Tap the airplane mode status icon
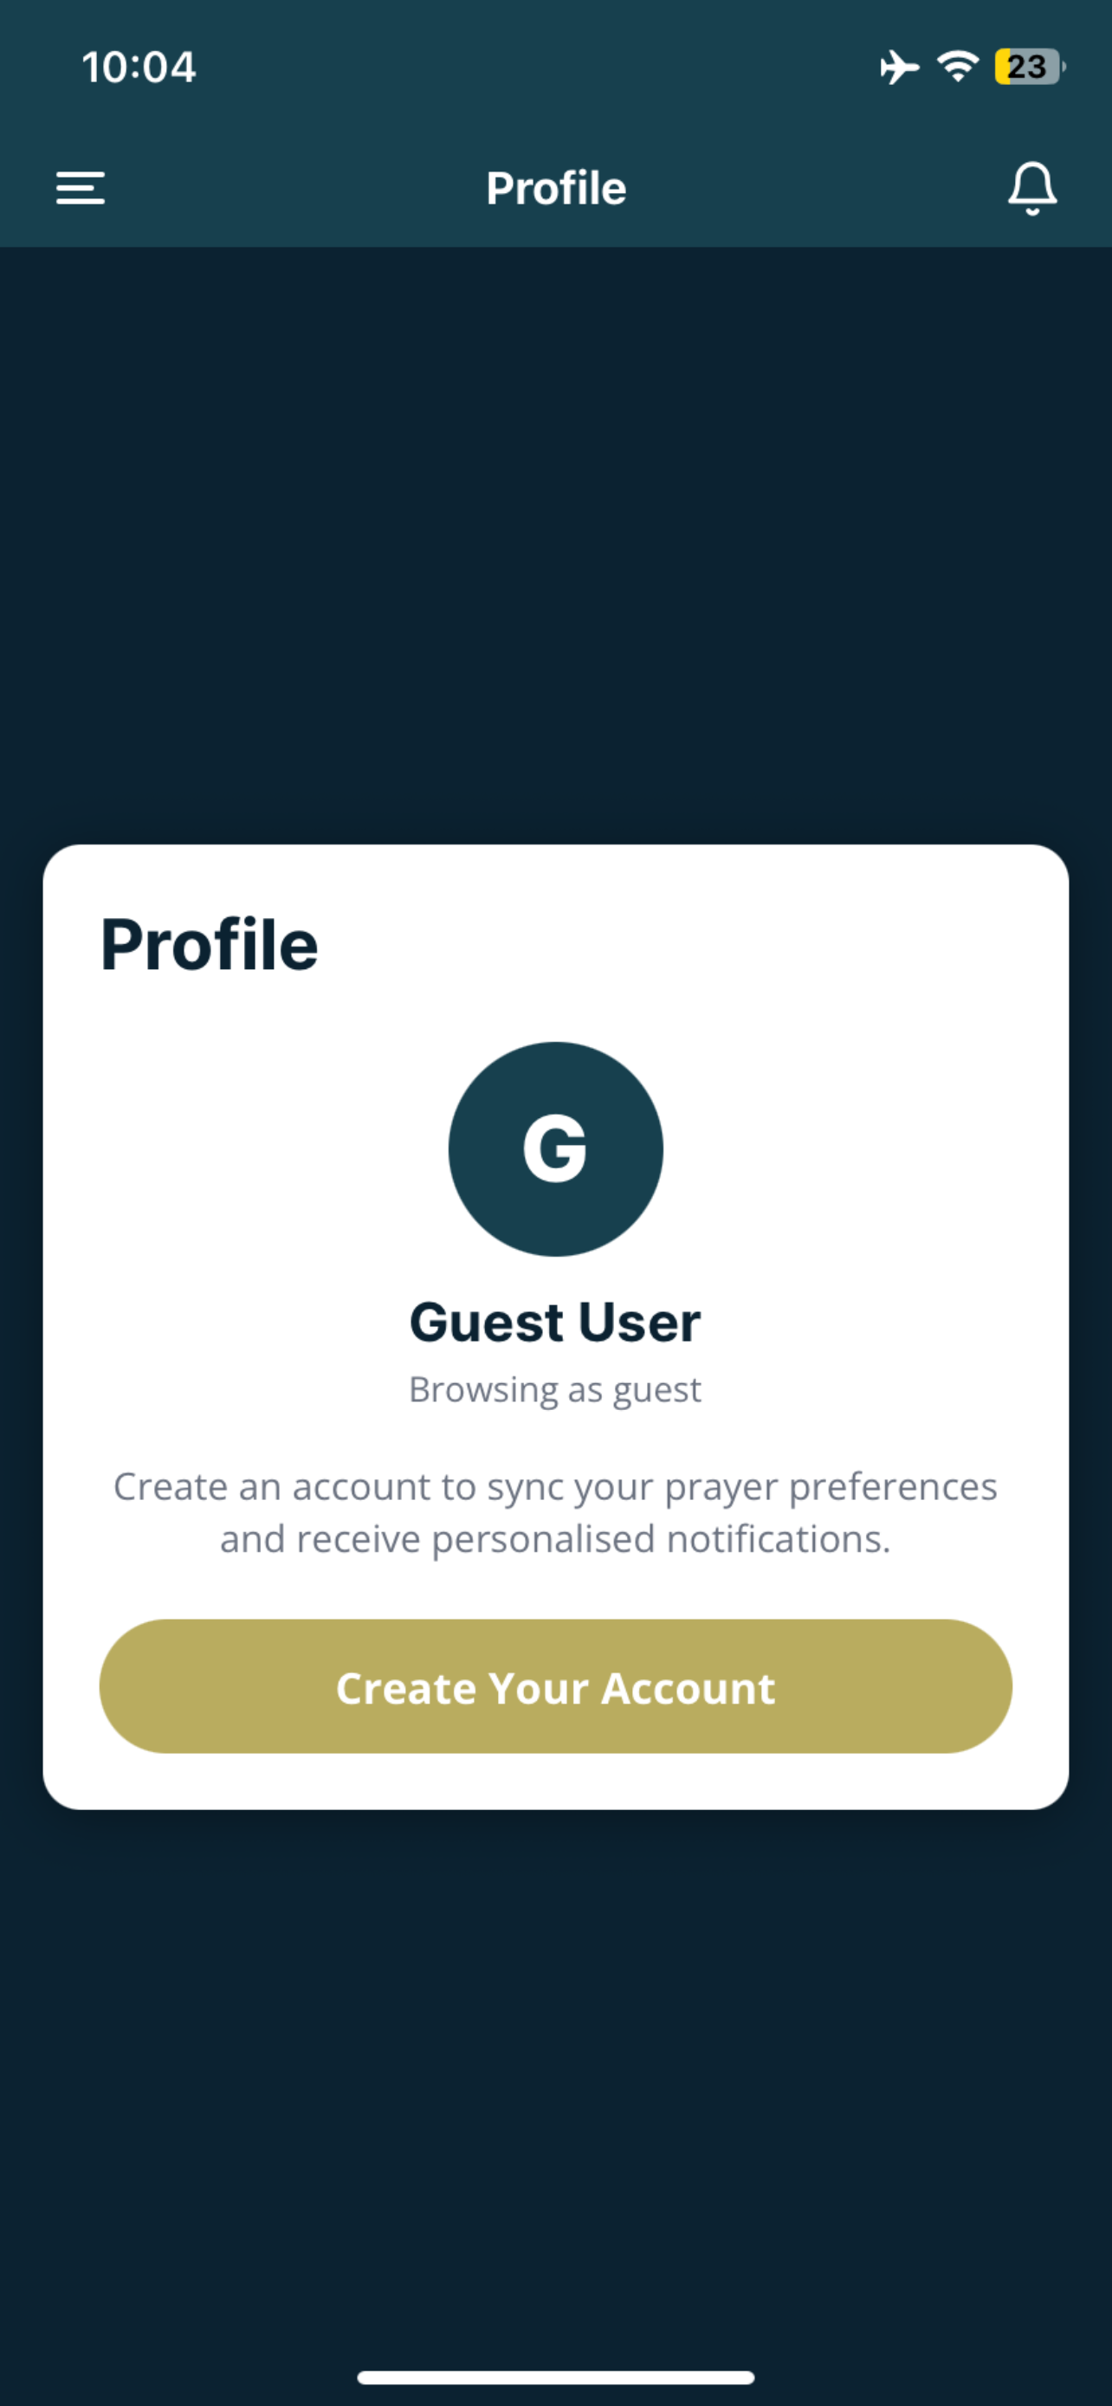This screenshot has width=1112, height=2406. [899, 68]
